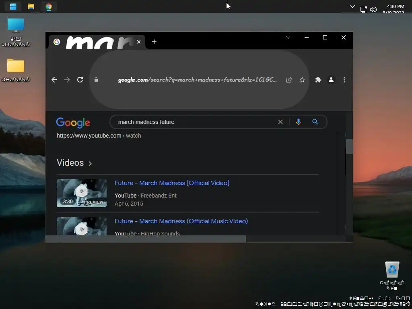Screen dimensions: 412x309
Task: Open Chrome's three-dot menu
Action: click(344, 80)
